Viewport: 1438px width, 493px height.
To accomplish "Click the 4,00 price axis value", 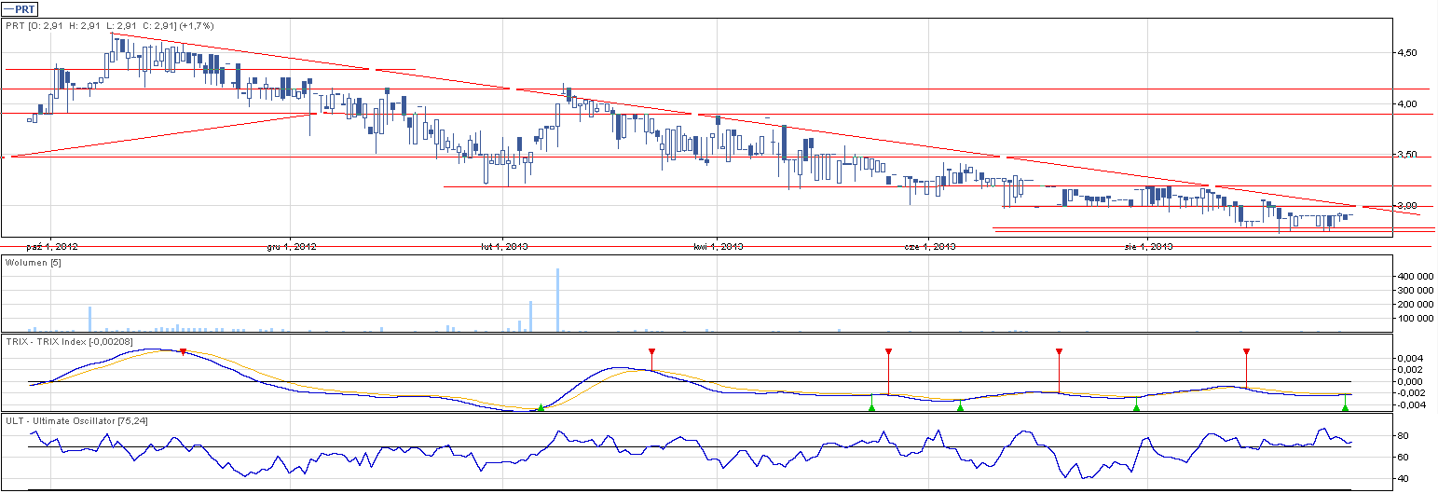I will 1407,103.
